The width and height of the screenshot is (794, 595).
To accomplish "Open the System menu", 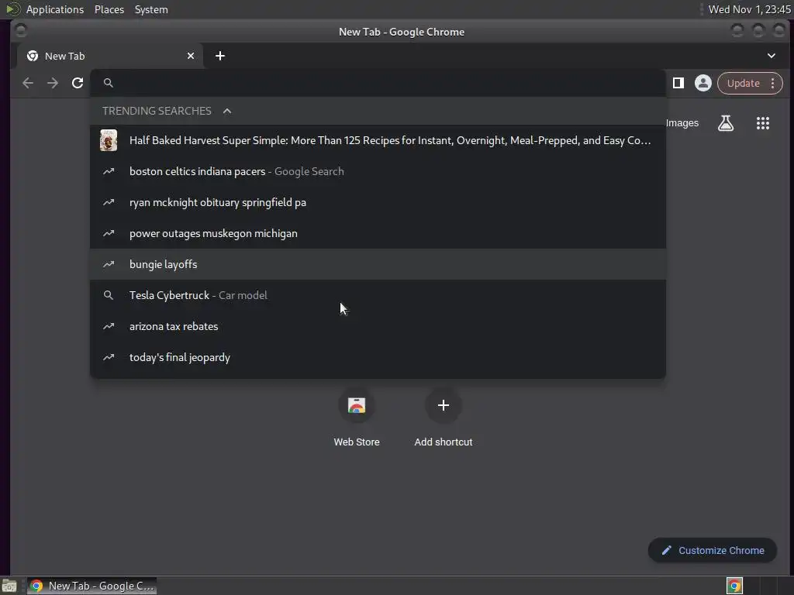I will [x=151, y=9].
